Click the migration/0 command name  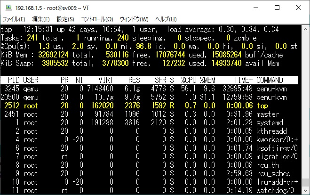277,156
